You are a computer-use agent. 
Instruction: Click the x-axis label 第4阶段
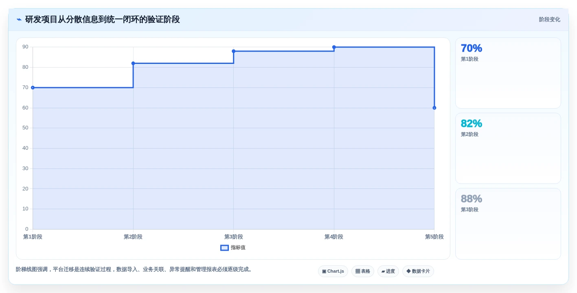334,237
